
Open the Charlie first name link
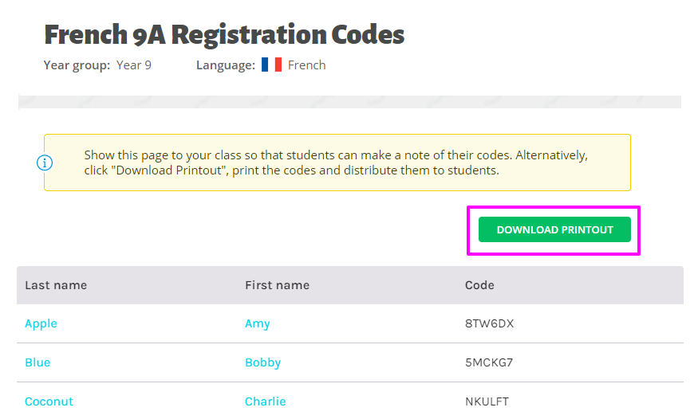click(x=266, y=401)
